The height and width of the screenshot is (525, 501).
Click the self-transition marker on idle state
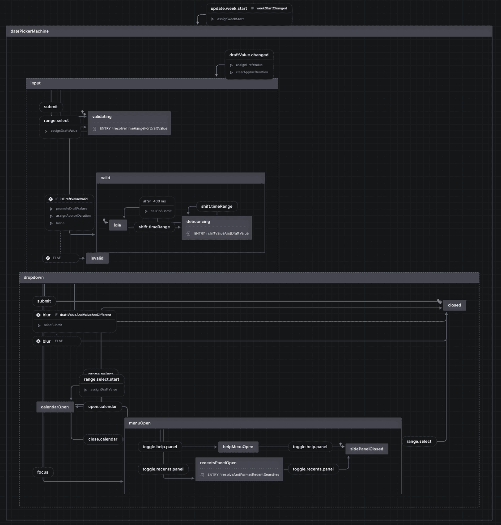tap(106, 221)
